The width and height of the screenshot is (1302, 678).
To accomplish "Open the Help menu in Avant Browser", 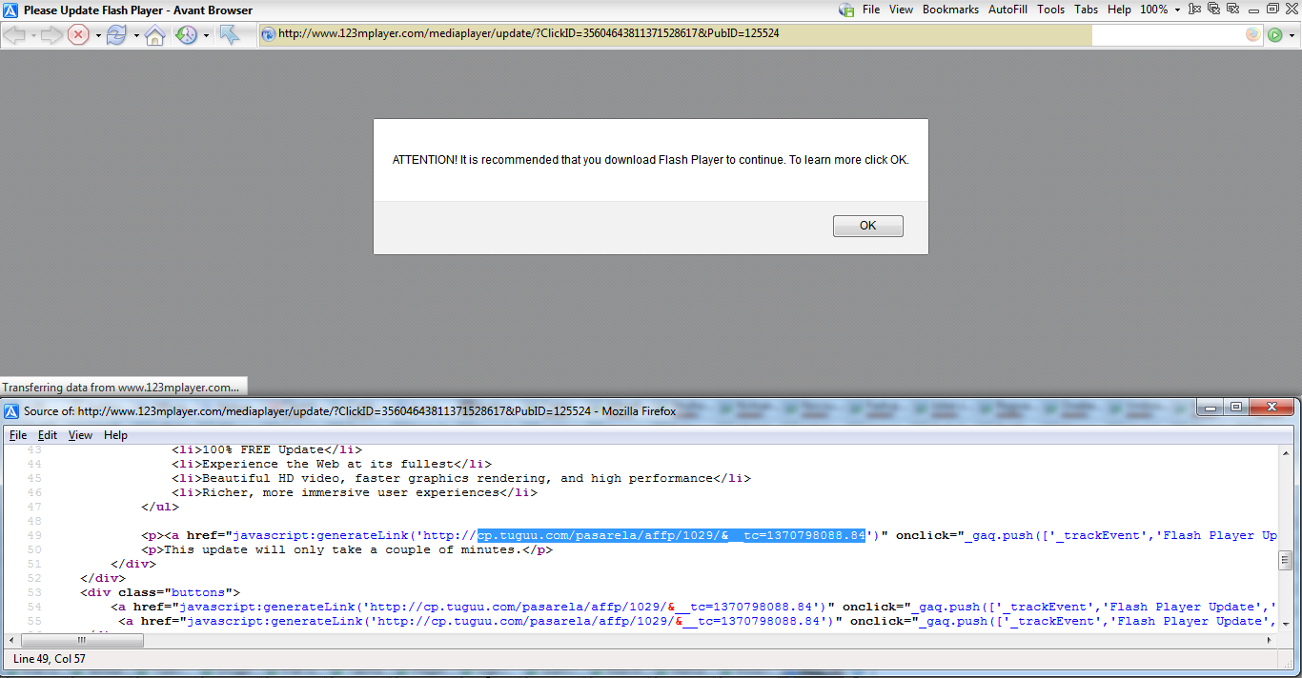I will point(1119,10).
